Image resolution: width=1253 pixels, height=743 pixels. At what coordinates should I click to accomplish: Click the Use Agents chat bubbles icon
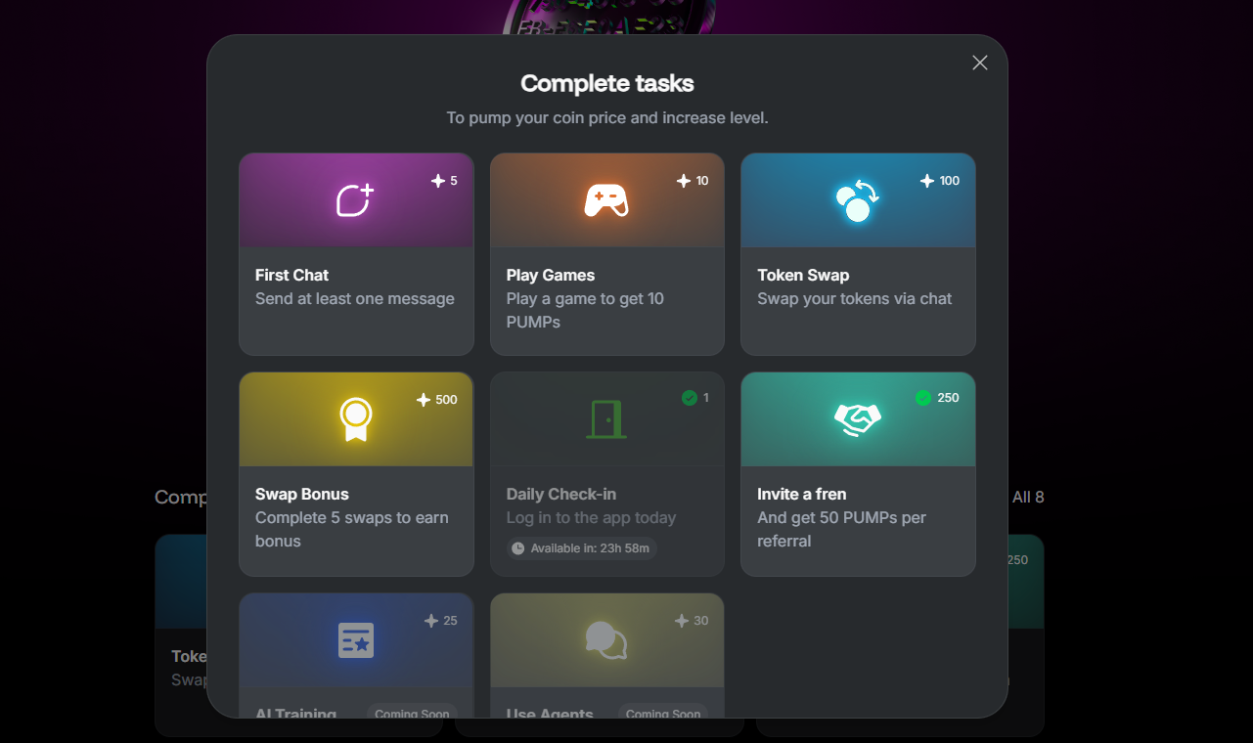click(x=606, y=640)
